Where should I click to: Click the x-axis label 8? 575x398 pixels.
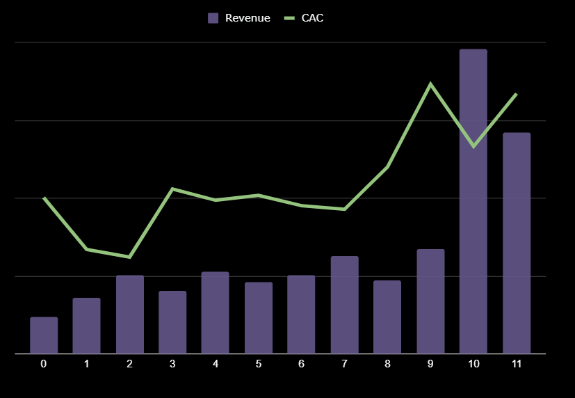387,364
